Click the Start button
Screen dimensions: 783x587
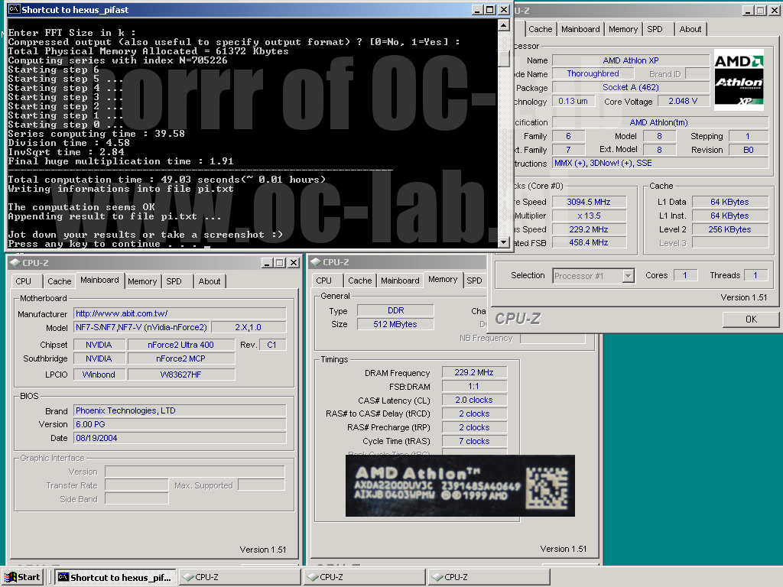22,577
